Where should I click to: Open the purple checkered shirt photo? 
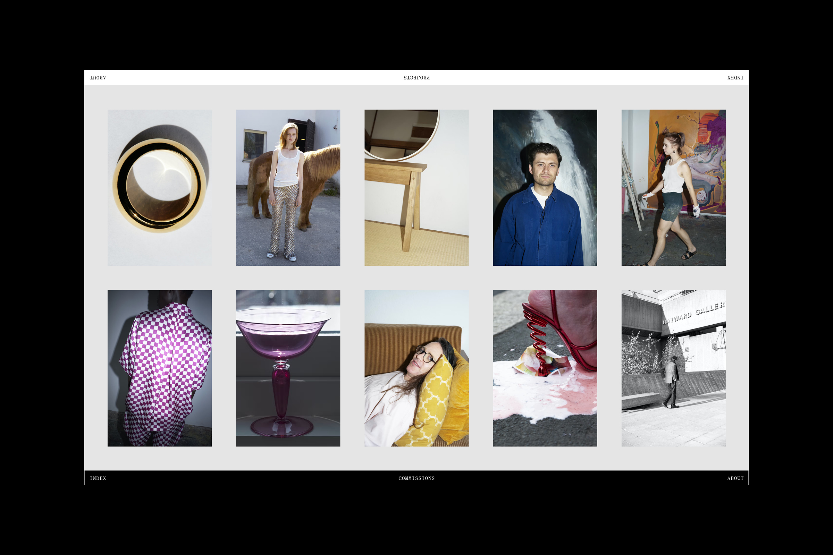[160, 368]
